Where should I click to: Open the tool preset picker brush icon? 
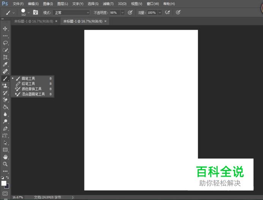click(8, 13)
